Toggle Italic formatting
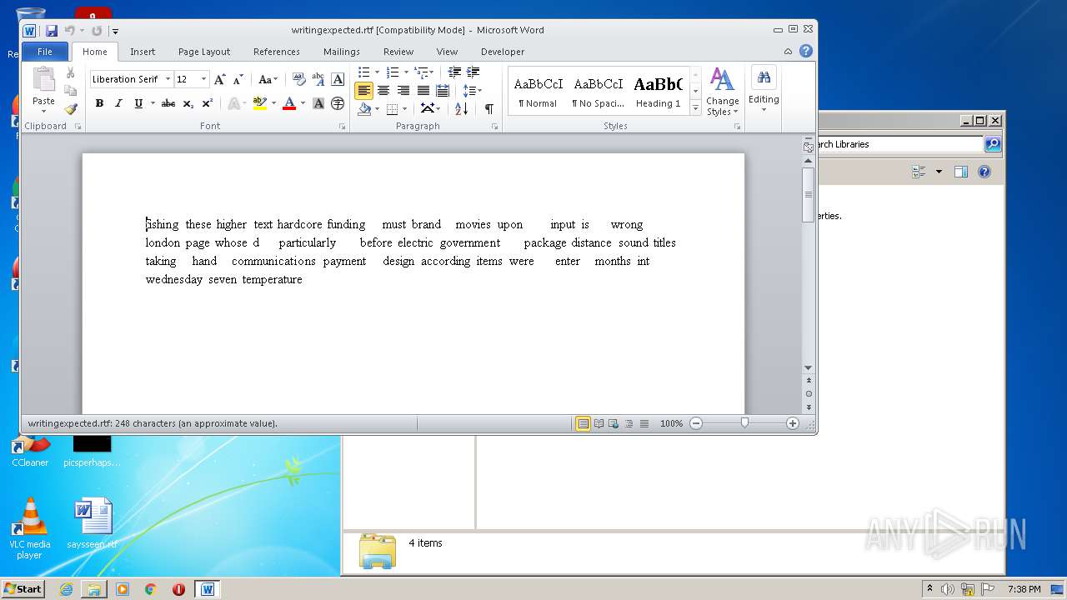The image size is (1067, 600). point(118,103)
